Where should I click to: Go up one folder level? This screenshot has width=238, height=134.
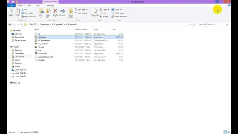22,25
